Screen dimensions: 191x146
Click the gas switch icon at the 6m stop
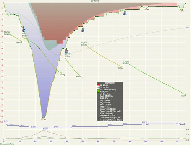(x=125, y=13)
